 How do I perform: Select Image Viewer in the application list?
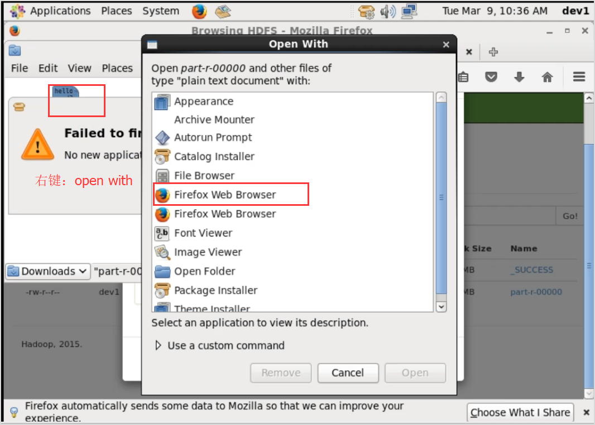click(292, 252)
